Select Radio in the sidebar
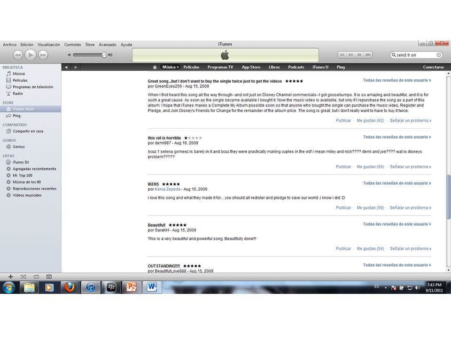This screenshot has width=451, height=338. [x=31, y=93]
